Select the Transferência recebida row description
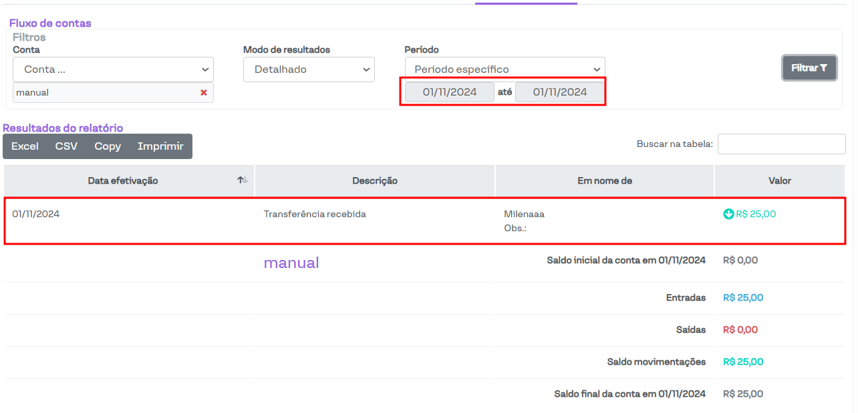This screenshot has width=858, height=413. 315,215
